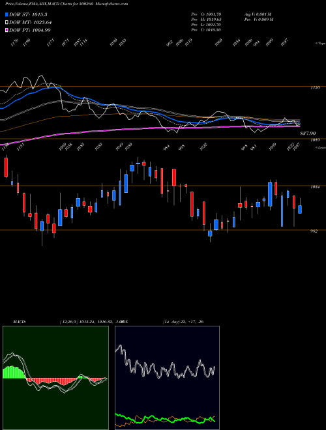Screen dimensions: 326x430
Task: Click the 'Pre L: 1001.70' low value
Action: [x=206, y=25]
